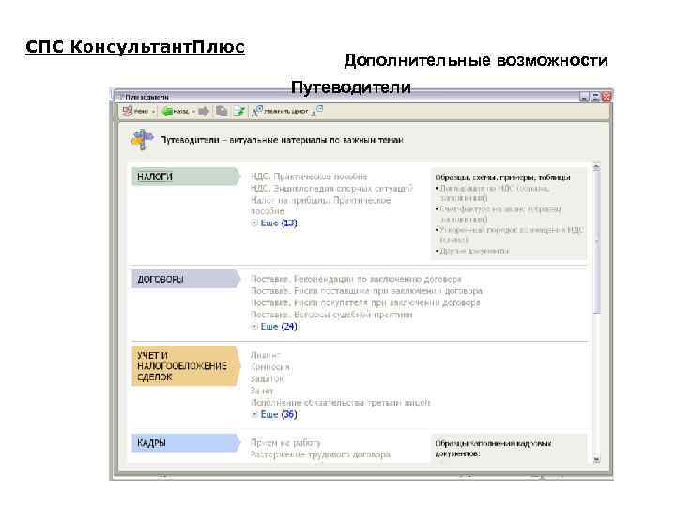This screenshot has height=507, width=676.
Task: Open the Меню button in the toolbar
Action: 135,112
